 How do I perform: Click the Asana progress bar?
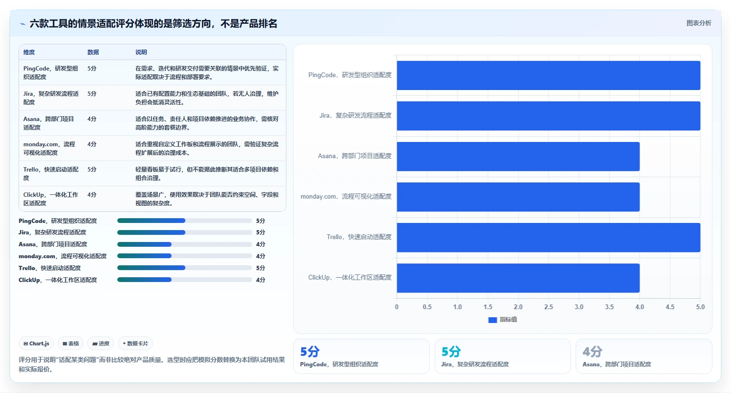[x=184, y=244]
